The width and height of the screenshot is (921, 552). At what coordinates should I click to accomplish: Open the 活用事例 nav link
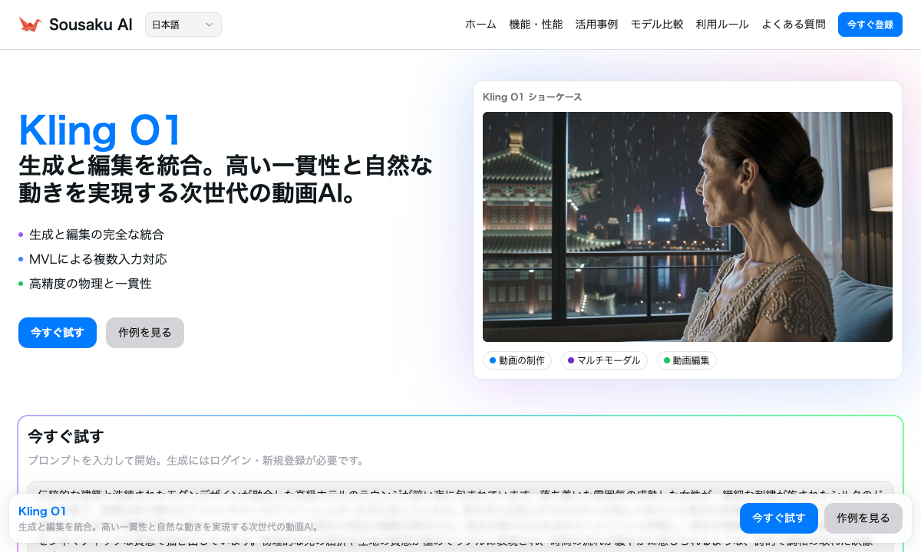coord(596,25)
